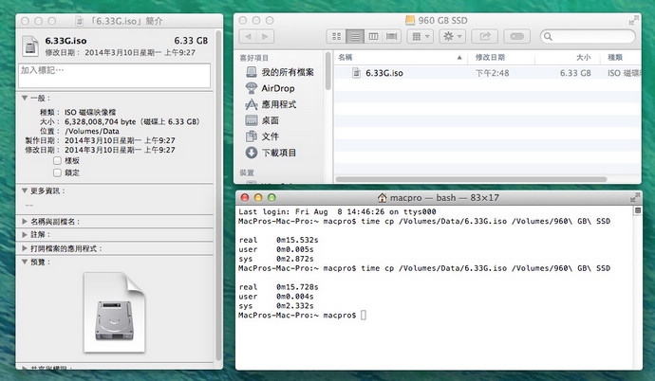
Task: Collapse the General section in Info
Action: (25, 98)
